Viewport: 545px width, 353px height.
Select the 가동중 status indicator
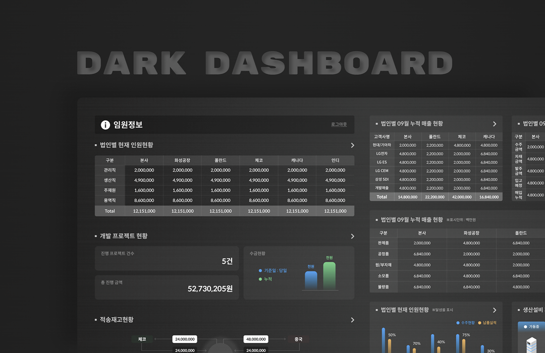tap(533, 327)
